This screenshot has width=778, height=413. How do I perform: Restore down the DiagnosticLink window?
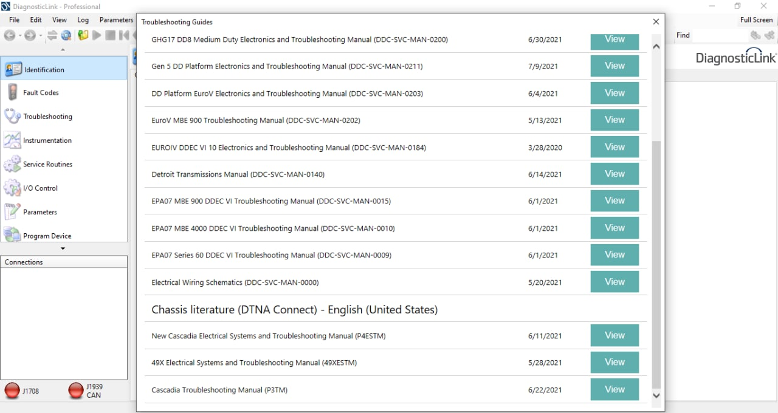coord(737,6)
